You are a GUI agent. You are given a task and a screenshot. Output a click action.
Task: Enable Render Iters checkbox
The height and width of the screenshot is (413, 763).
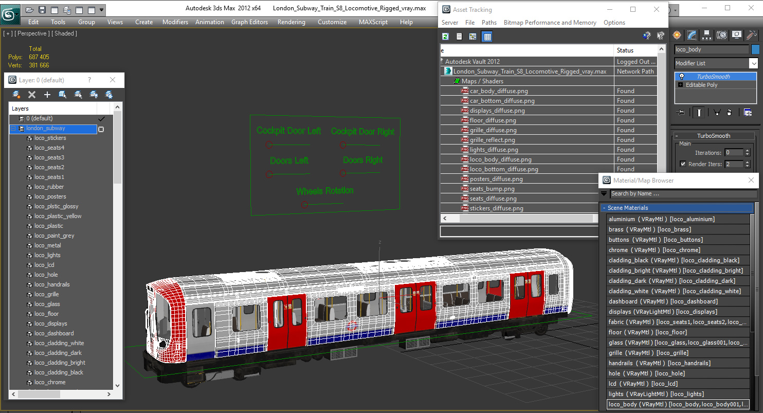[683, 164]
